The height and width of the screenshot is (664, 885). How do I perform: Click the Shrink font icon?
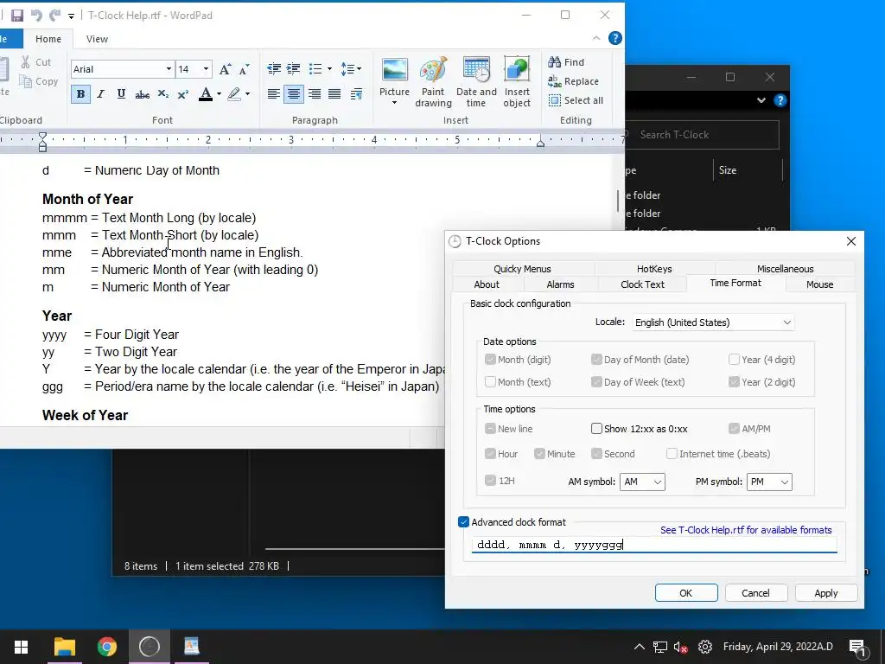tap(244, 69)
